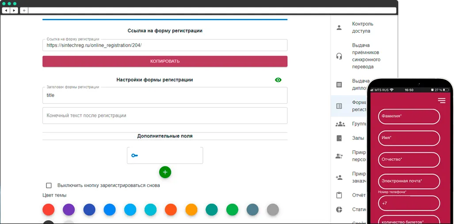Select the green theme color
454x224 pixels.
point(232,209)
